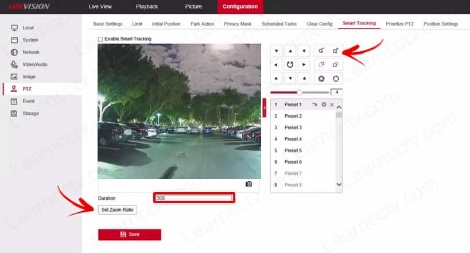Click the red Save button

tap(130, 234)
